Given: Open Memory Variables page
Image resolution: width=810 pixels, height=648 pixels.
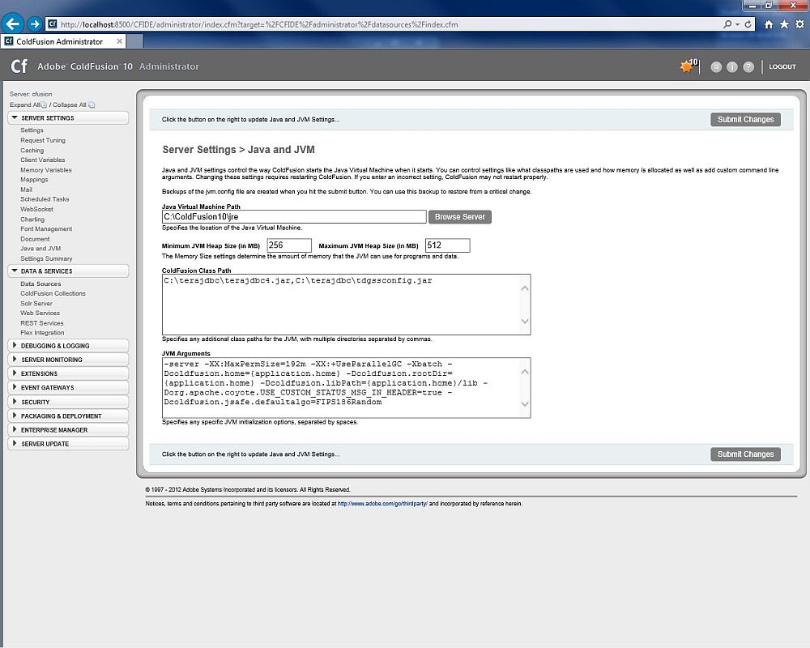Looking at the screenshot, I should coord(46,170).
